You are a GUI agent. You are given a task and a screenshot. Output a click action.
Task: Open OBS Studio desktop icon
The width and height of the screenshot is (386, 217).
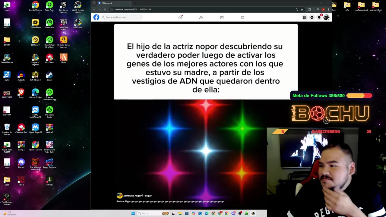coord(78,24)
